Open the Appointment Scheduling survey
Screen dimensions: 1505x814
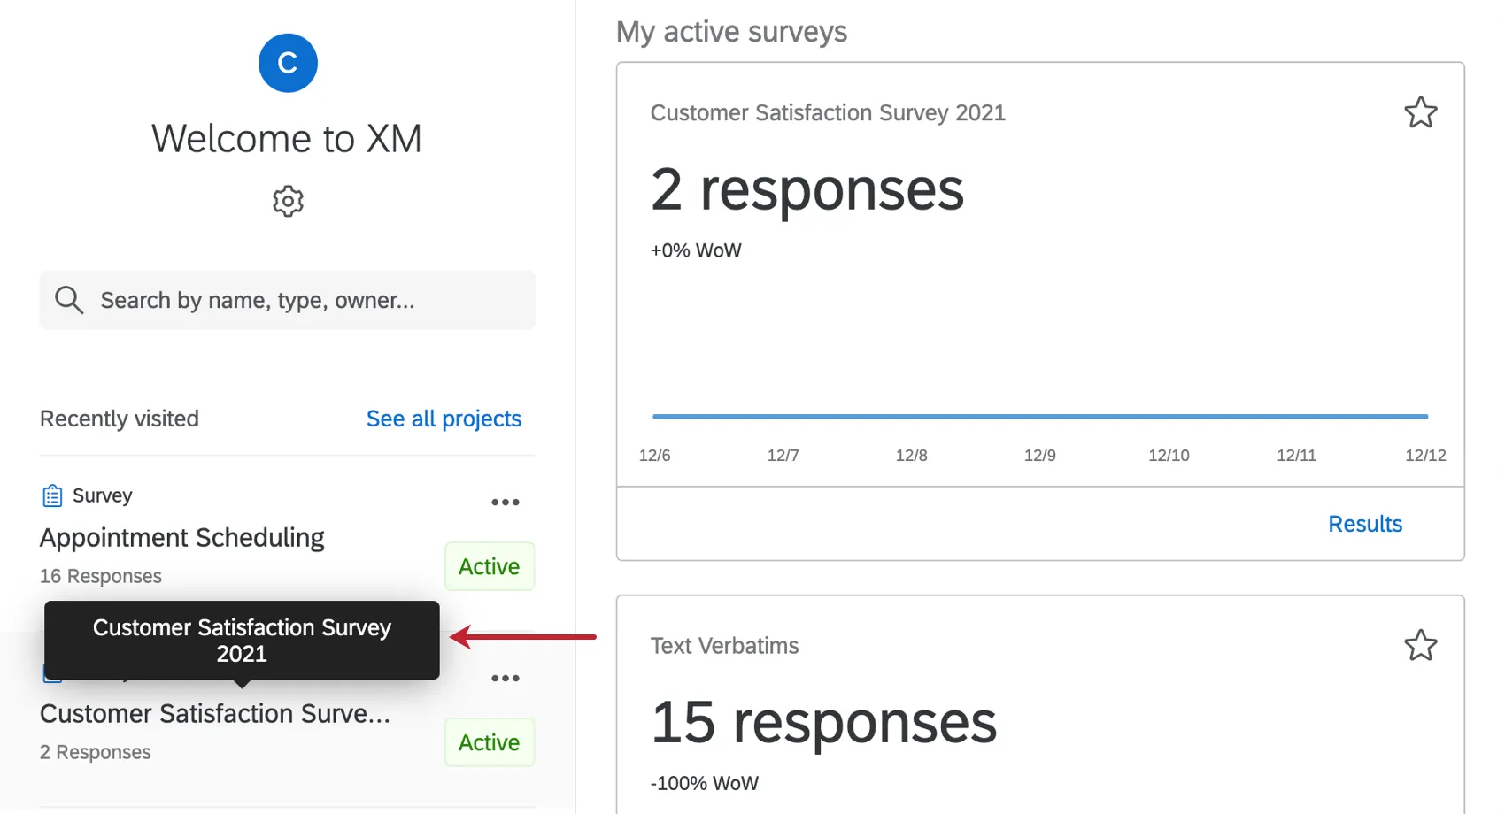(182, 538)
